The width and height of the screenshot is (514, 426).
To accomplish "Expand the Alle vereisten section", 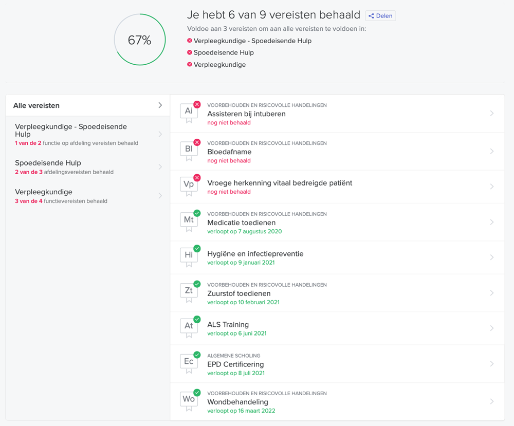I will pyautogui.click(x=87, y=105).
